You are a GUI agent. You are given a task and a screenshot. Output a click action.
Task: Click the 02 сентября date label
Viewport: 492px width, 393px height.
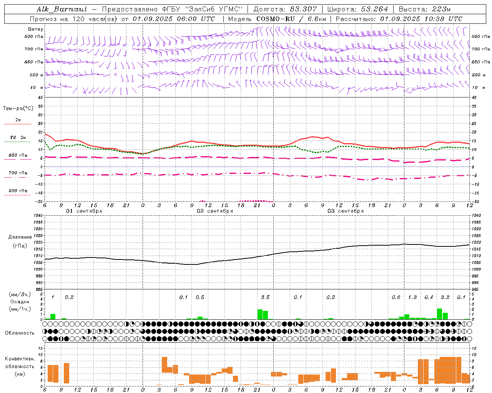(215, 211)
